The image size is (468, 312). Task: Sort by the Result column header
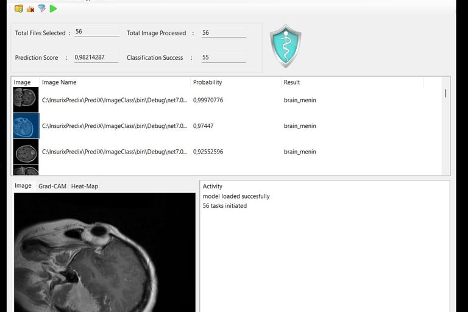[352, 82]
